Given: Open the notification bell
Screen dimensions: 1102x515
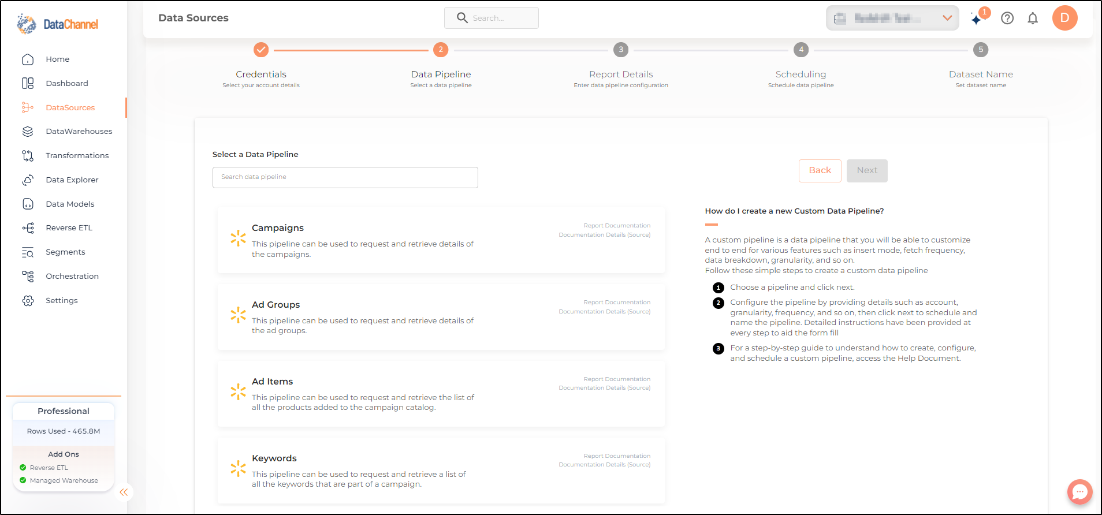Looking at the screenshot, I should pyautogui.click(x=1033, y=18).
